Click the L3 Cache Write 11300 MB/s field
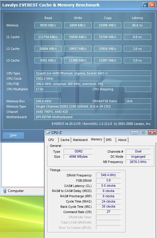157x238 pixels. [x=78, y=60]
